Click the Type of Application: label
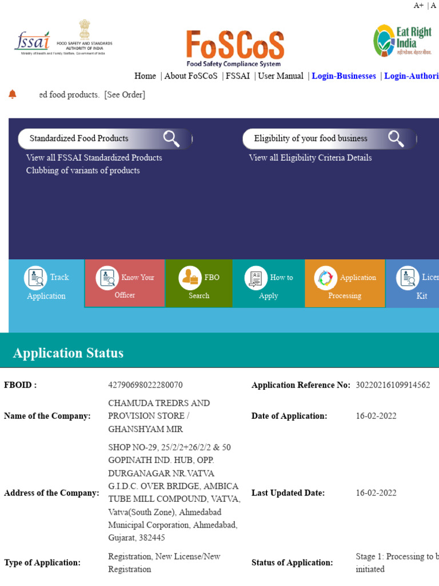Screen dimensions: 439x586 (42, 563)
